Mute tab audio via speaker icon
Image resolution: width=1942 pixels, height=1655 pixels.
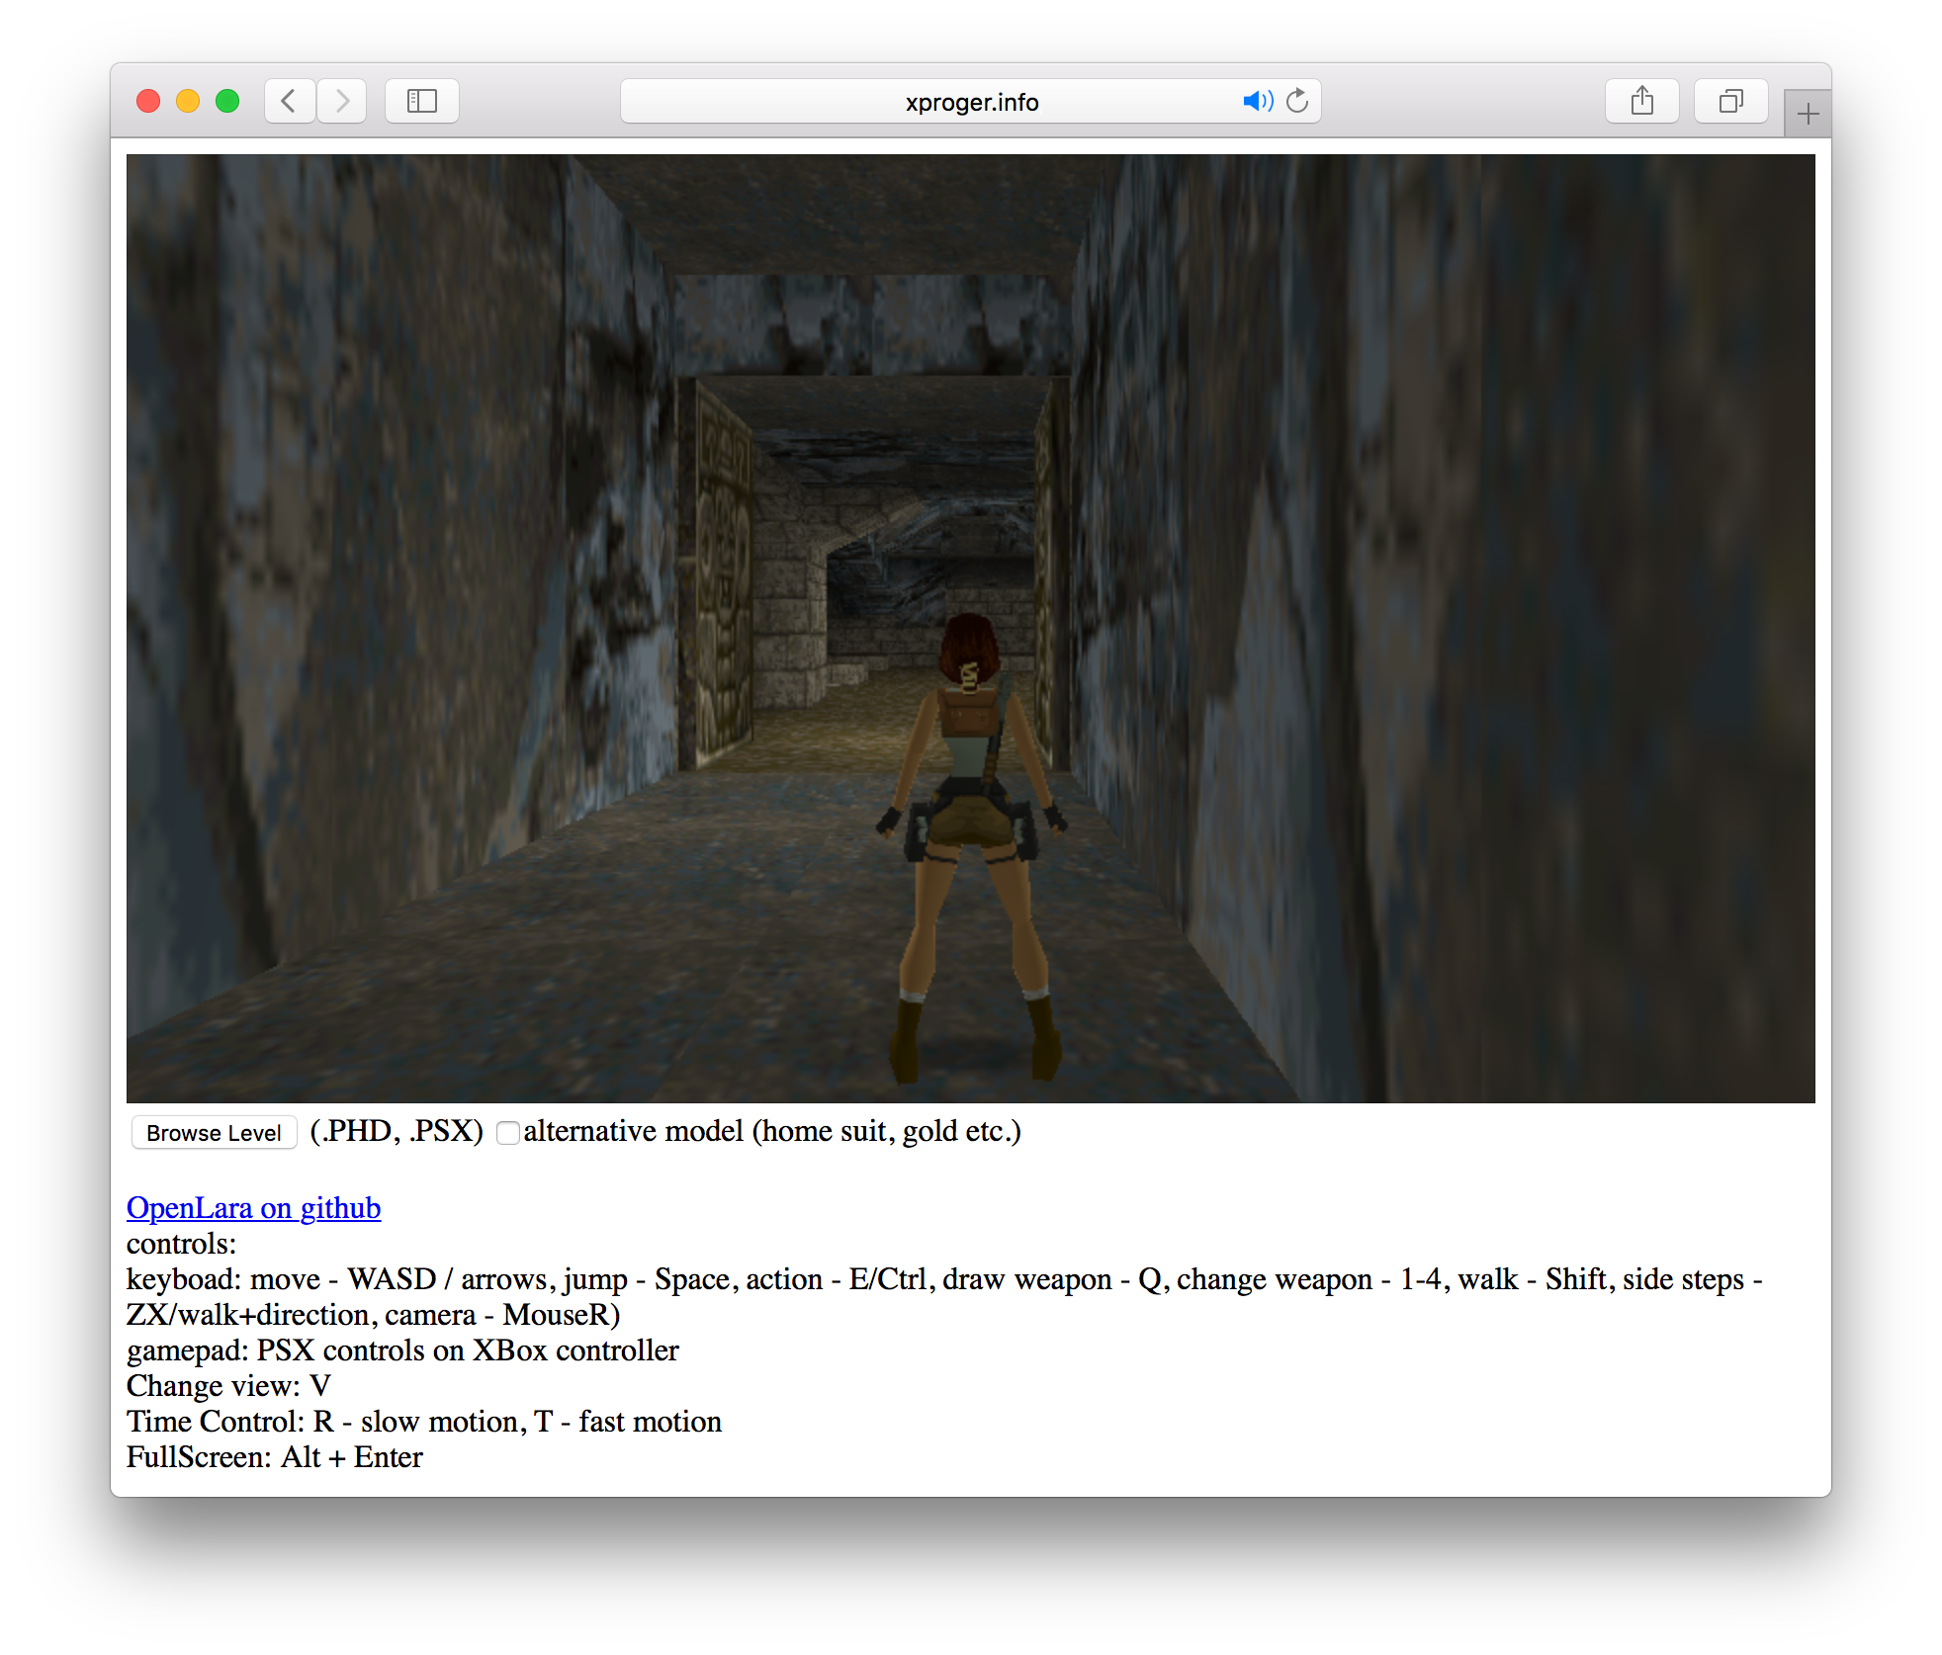(1257, 101)
